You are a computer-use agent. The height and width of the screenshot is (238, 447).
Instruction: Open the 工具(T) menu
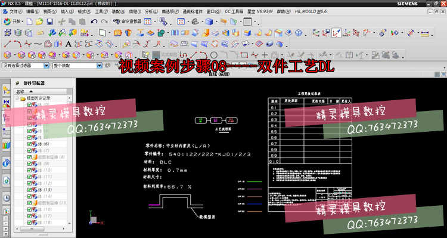101,12
